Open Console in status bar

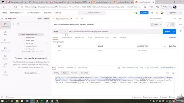[10, 97]
